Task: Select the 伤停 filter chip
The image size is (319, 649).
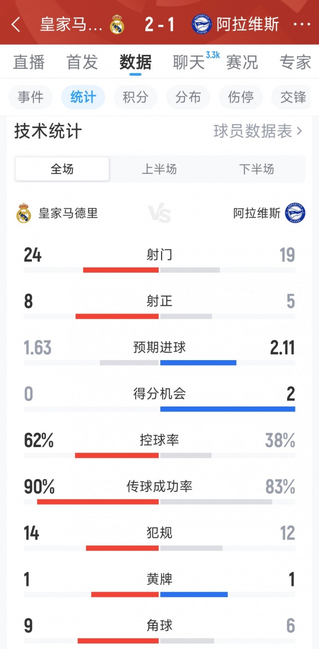Action: (241, 97)
